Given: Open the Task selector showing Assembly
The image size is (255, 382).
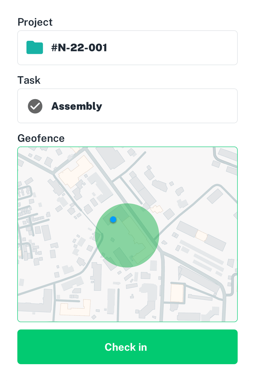Looking at the screenshot, I should tap(127, 106).
